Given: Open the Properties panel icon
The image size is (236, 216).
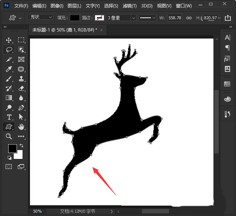Looking at the screenshot, I should tap(227, 69).
